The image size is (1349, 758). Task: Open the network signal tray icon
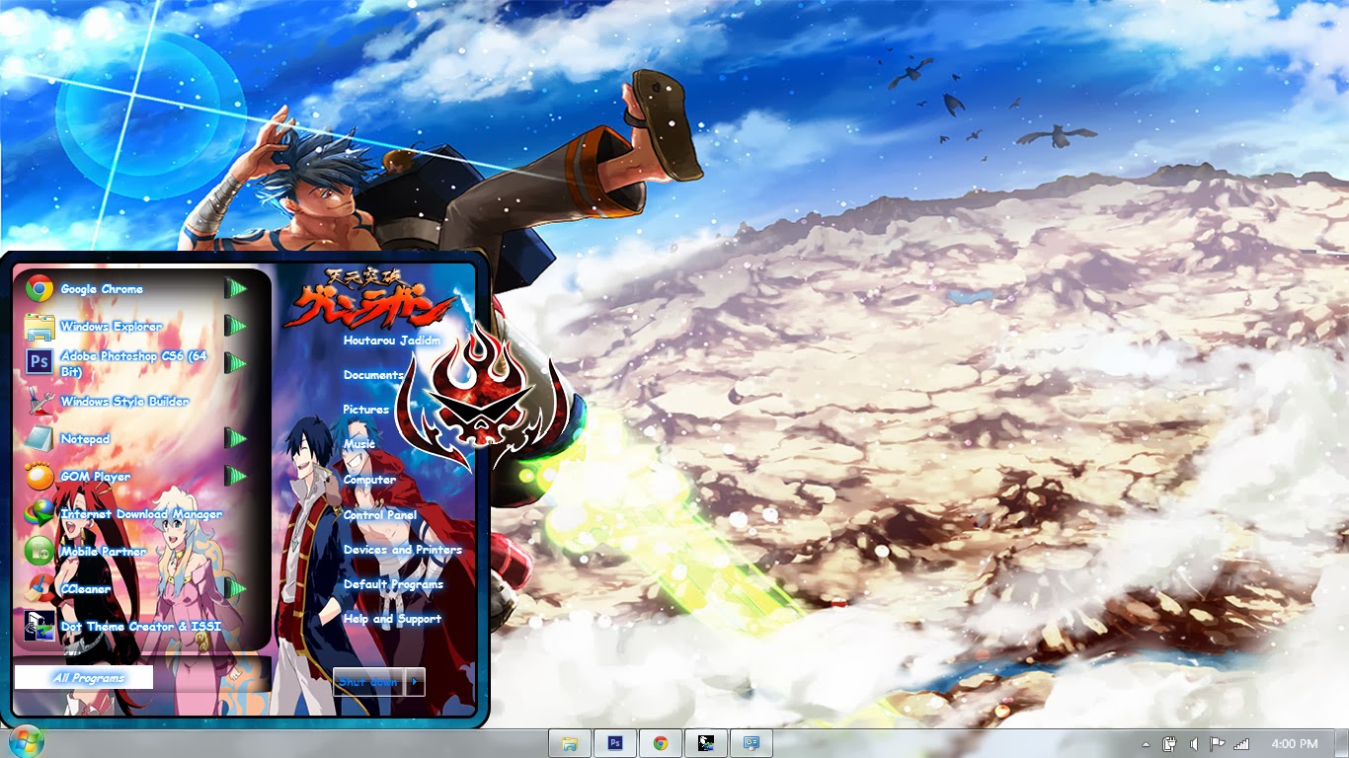tap(1241, 743)
